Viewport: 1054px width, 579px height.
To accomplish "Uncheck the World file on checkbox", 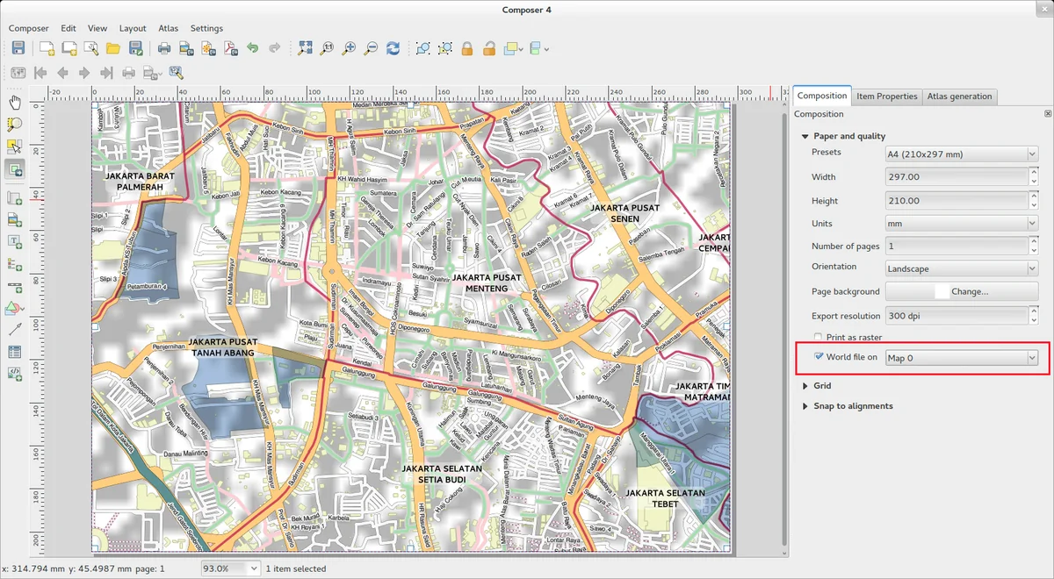I will tap(819, 357).
